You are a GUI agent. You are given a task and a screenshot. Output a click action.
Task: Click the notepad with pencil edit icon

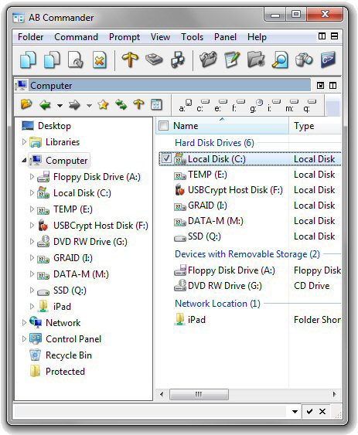[232, 59]
